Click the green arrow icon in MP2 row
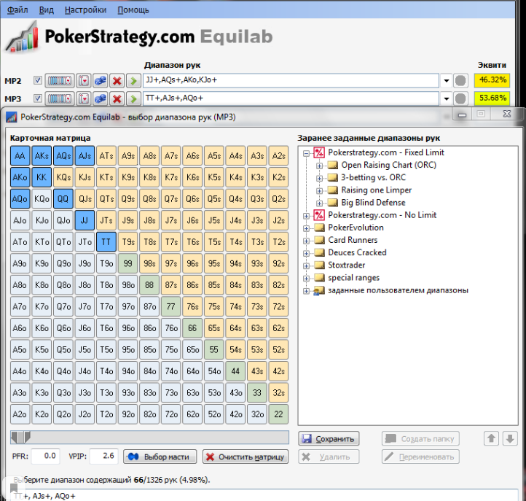Image resolution: width=526 pixels, height=501 pixels. tap(133, 81)
